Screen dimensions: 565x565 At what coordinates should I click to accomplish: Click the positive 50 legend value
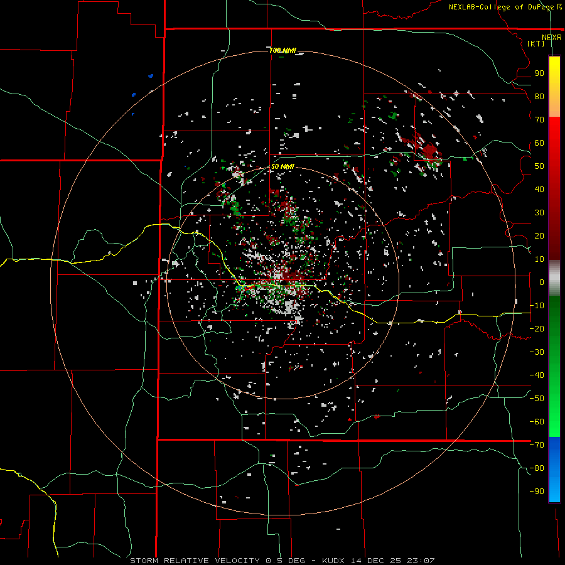tap(539, 166)
